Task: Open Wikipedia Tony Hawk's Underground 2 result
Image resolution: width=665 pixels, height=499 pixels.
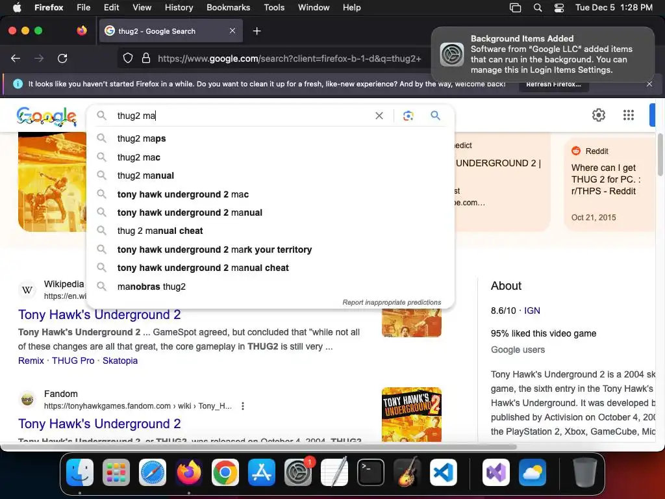Action: pos(99,314)
